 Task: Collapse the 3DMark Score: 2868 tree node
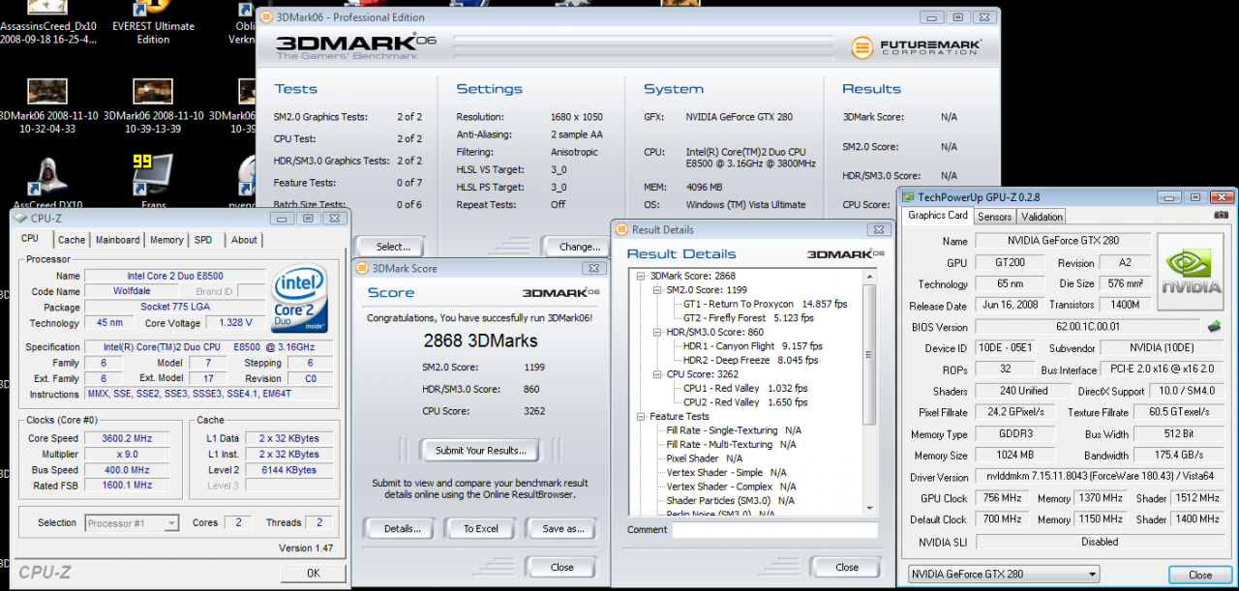pyautogui.click(x=642, y=276)
